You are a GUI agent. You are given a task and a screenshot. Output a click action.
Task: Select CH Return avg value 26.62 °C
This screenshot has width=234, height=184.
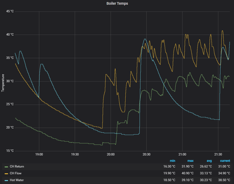[206, 166]
